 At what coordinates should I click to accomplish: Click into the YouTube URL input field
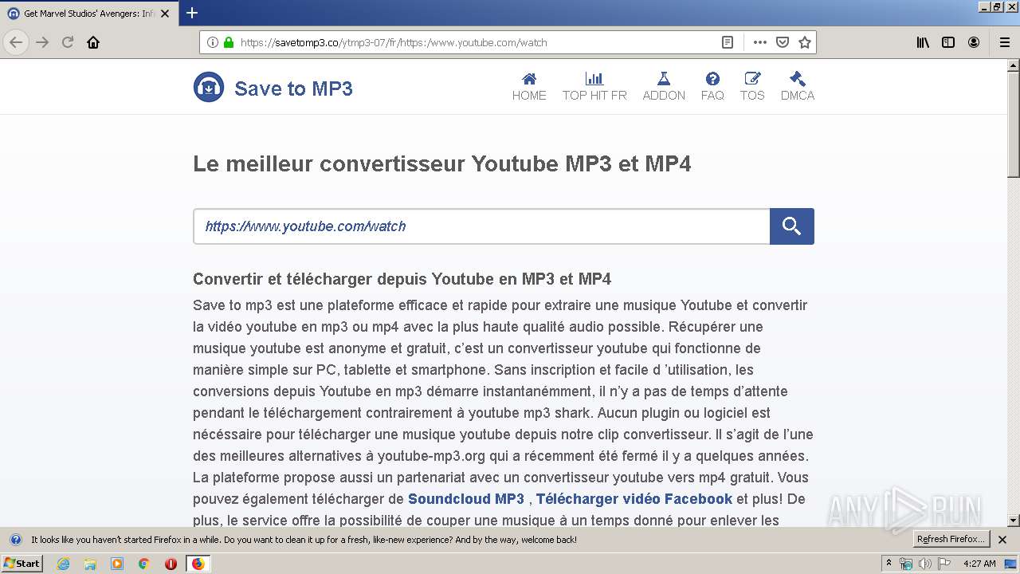click(x=481, y=226)
